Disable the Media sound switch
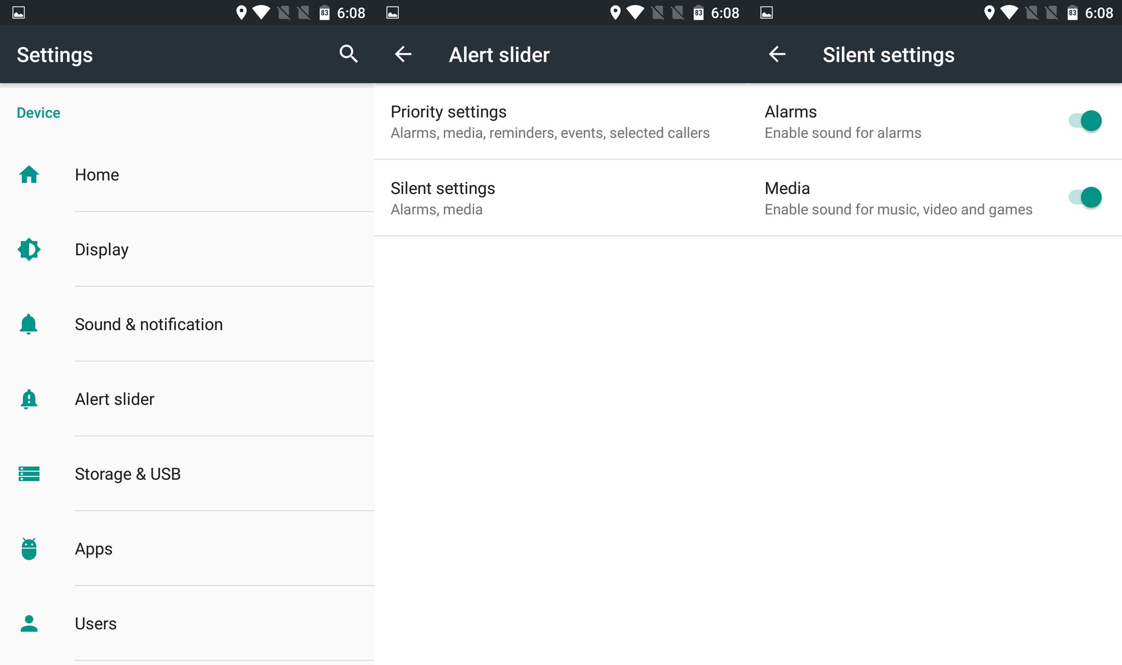 1085,198
